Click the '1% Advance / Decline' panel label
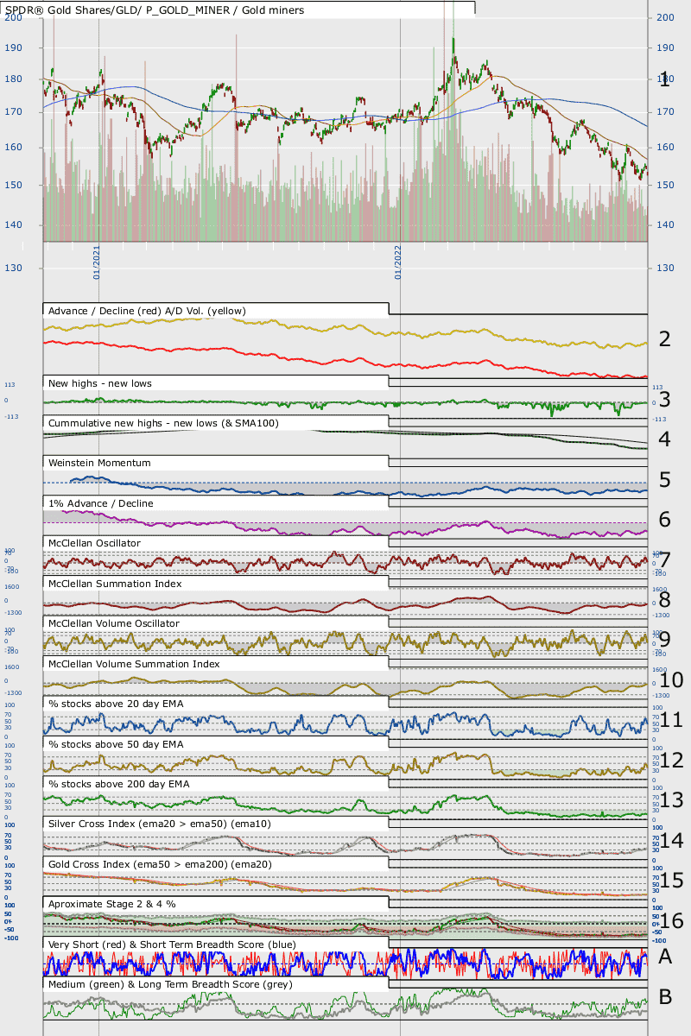Image resolution: width=691 pixels, height=1036 pixels. click(103, 502)
